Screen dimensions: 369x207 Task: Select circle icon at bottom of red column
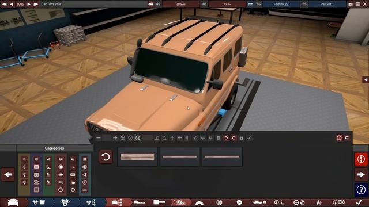pos(61,190)
